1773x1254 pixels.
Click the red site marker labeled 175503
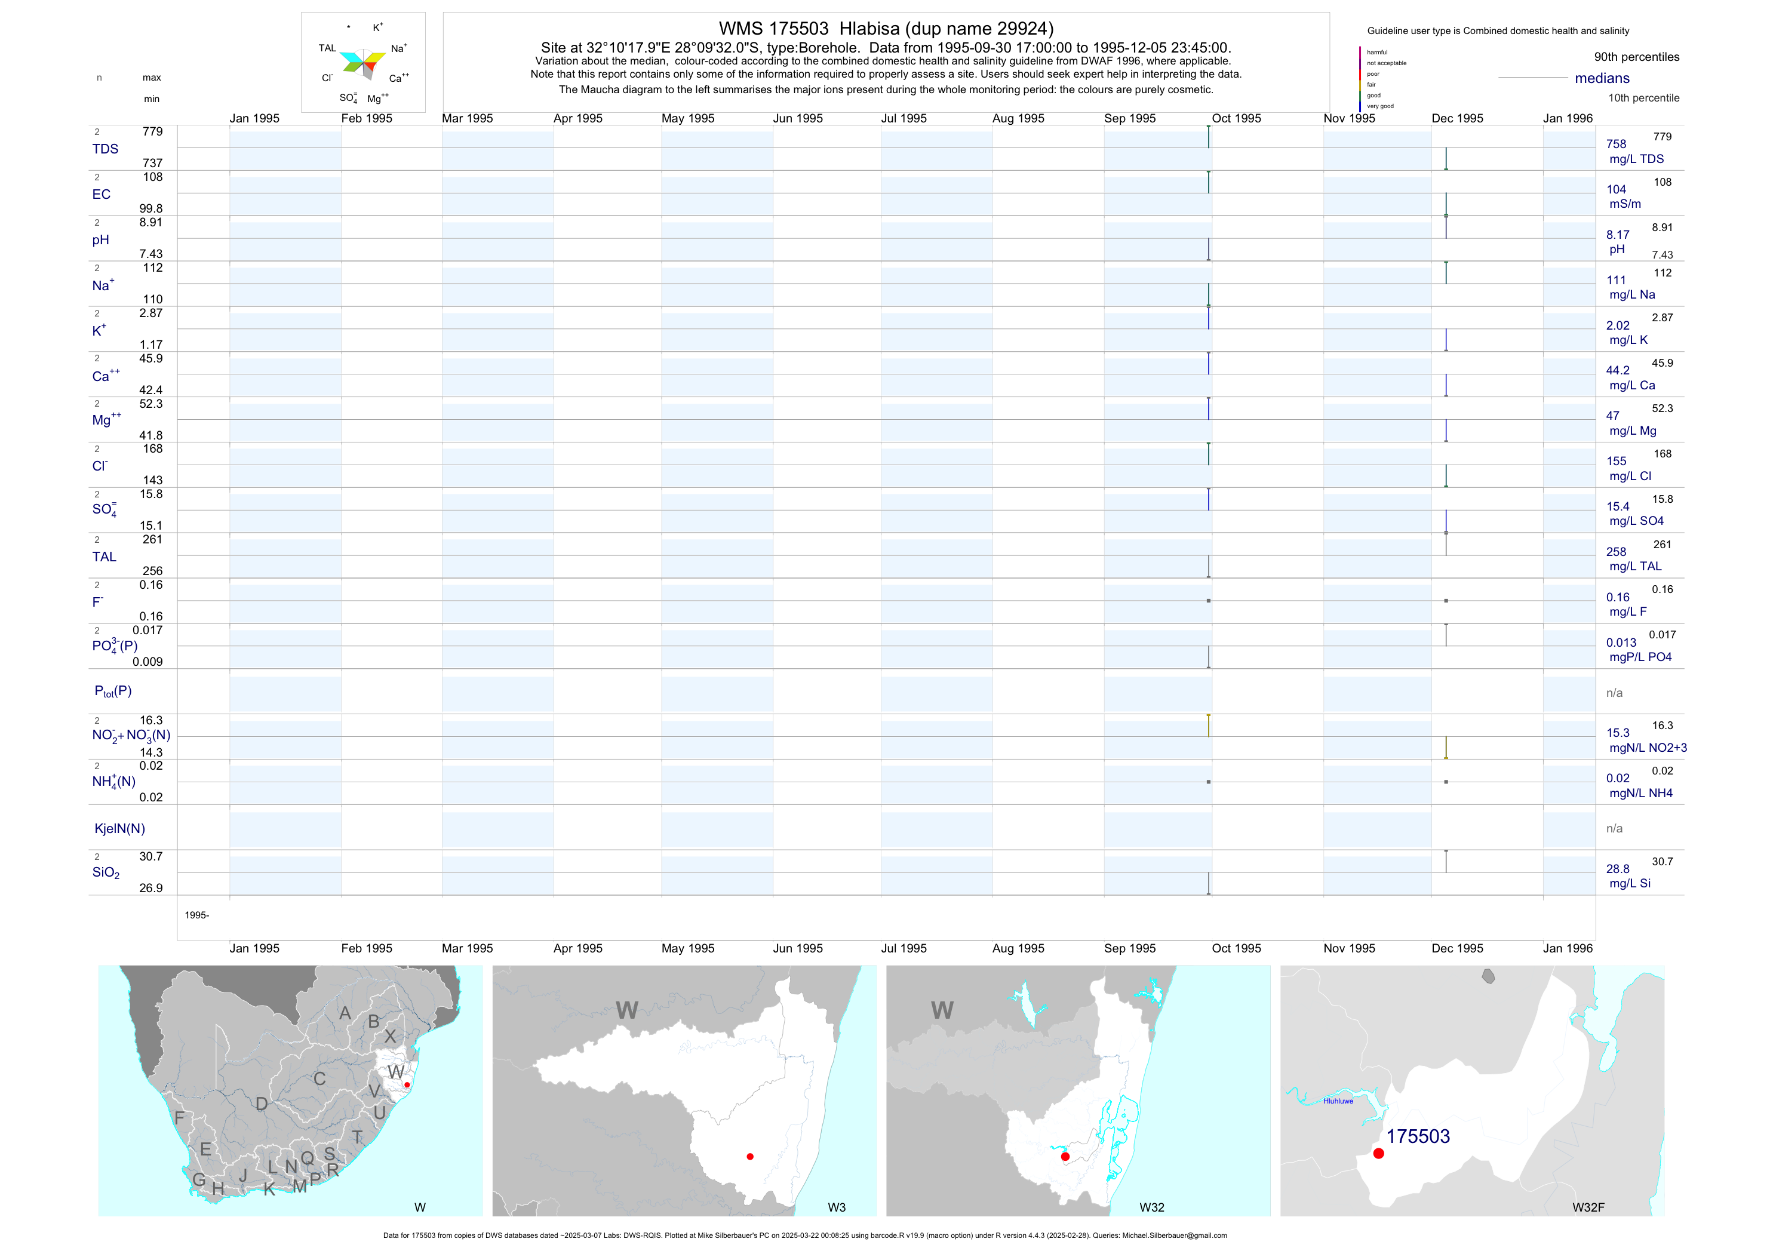coord(1378,1153)
